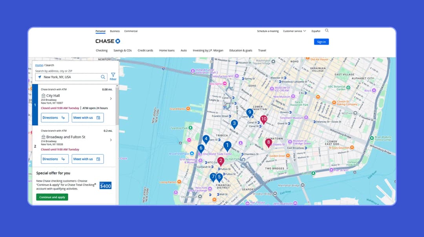Click the search magnifier in address field

[103, 77]
